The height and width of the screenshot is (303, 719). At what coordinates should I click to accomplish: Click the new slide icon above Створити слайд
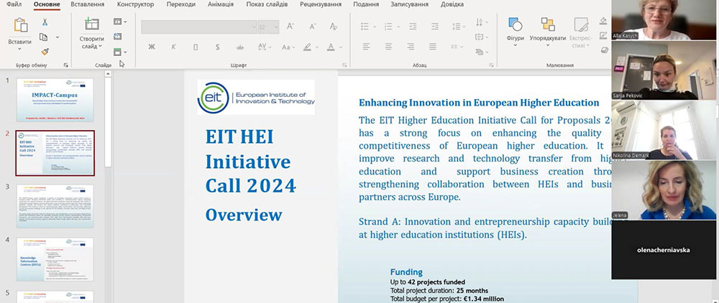click(x=92, y=24)
